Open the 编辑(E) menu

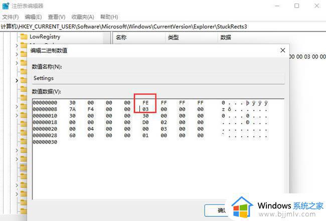tap(33, 17)
